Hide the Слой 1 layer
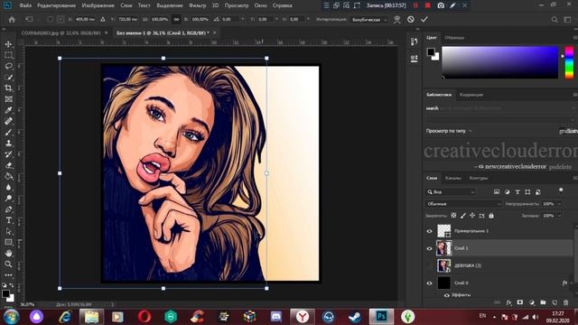The width and height of the screenshot is (578, 325). tap(429, 248)
